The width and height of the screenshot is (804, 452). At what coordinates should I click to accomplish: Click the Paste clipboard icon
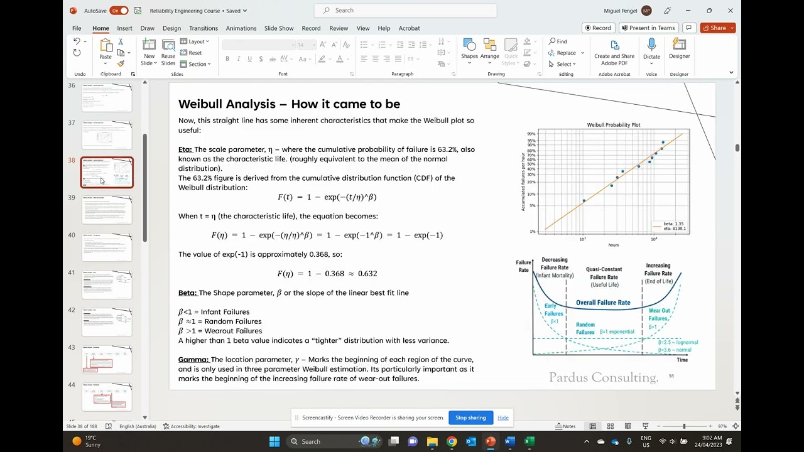pos(106,45)
